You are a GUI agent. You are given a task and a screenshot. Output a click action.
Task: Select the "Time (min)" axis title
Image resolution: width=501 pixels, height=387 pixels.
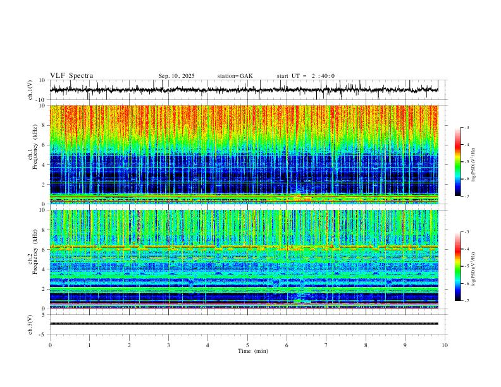point(253,351)
